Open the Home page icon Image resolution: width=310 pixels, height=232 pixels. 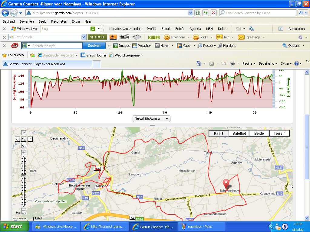click(x=199, y=63)
